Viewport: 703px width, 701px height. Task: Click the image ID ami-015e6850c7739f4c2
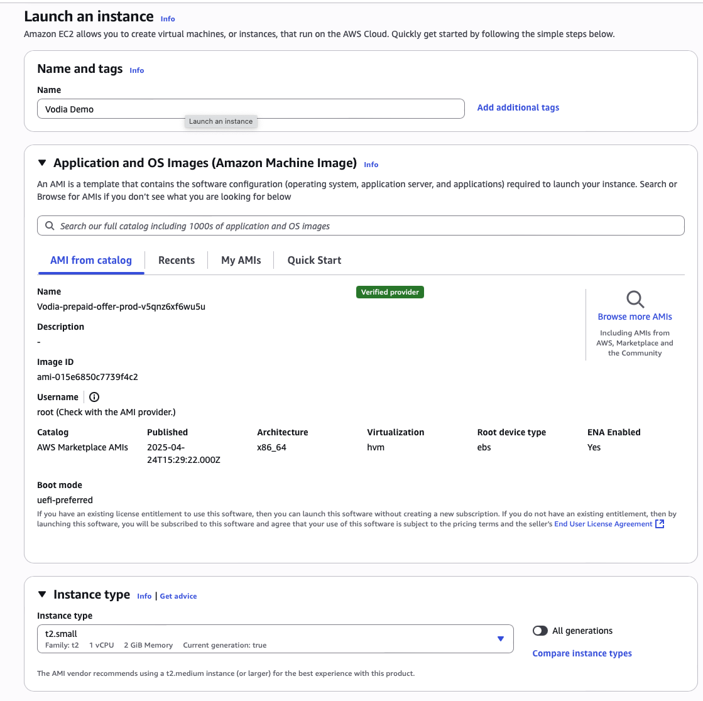pos(87,377)
